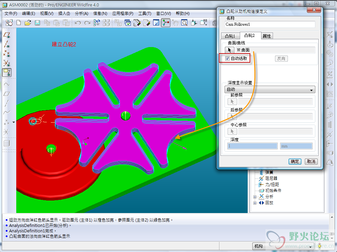Click the Redo arrow icon
The height and width of the screenshot is (252, 337).
[87, 23]
